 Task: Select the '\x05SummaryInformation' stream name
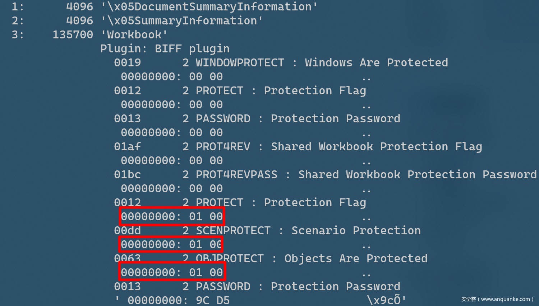(182, 21)
